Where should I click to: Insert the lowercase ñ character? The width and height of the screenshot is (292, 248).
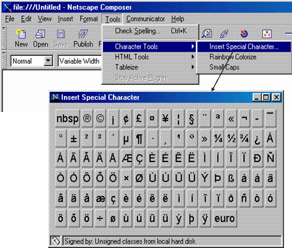244,198
